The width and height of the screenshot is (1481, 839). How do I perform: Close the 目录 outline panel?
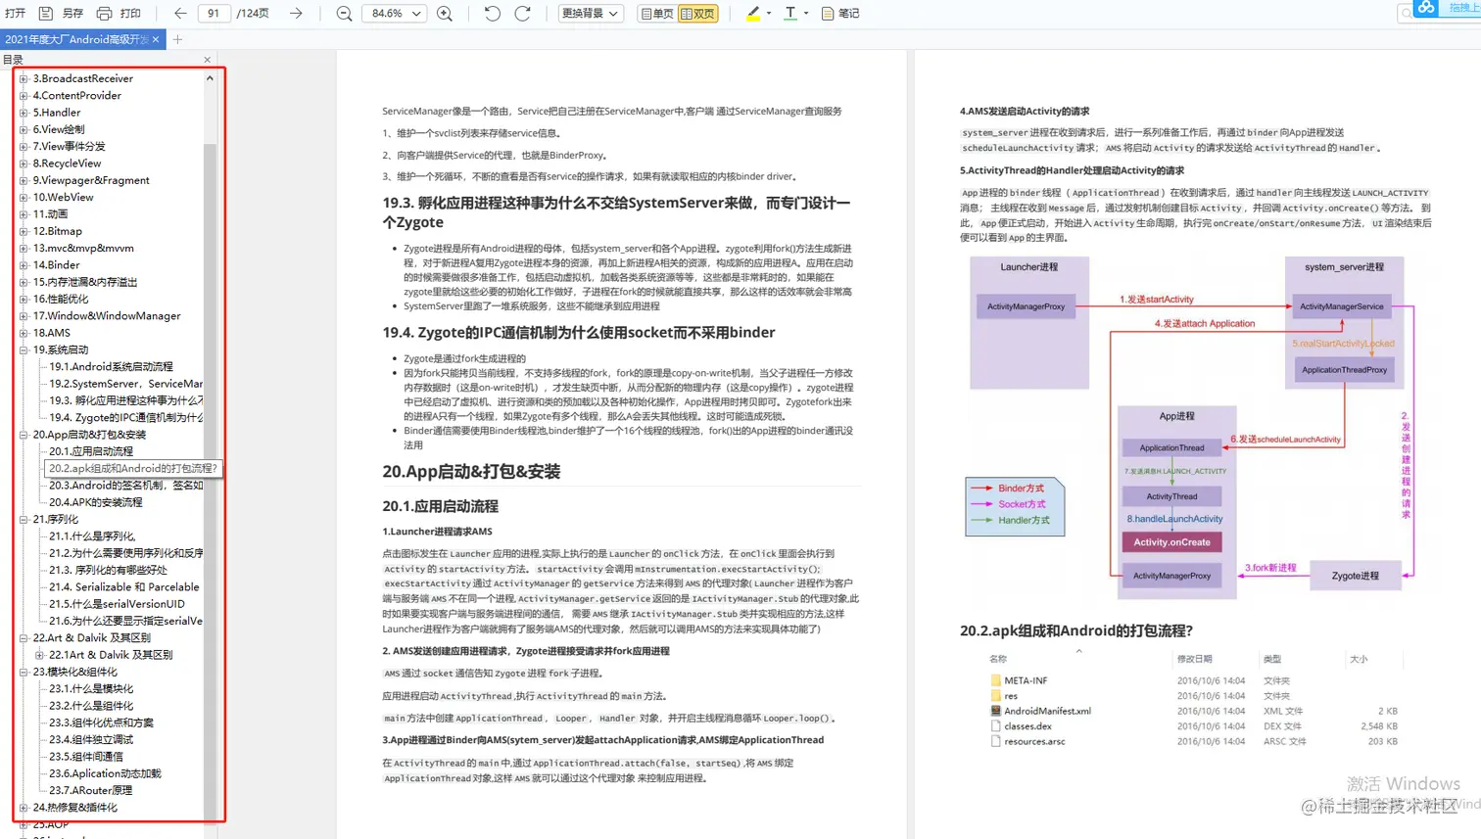tap(208, 60)
